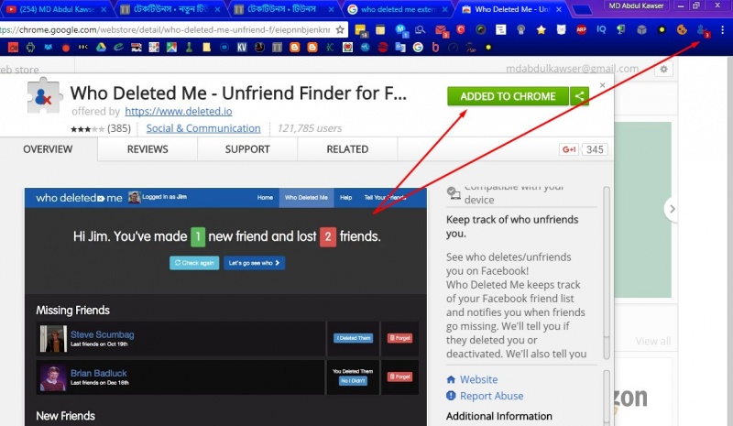Click the Added to Chrome button
The width and height of the screenshot is (733, 426).
508,96
